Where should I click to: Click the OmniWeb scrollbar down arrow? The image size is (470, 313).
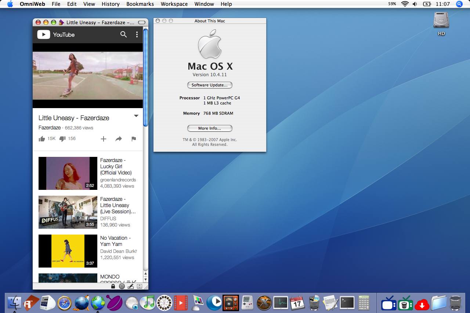145,280
